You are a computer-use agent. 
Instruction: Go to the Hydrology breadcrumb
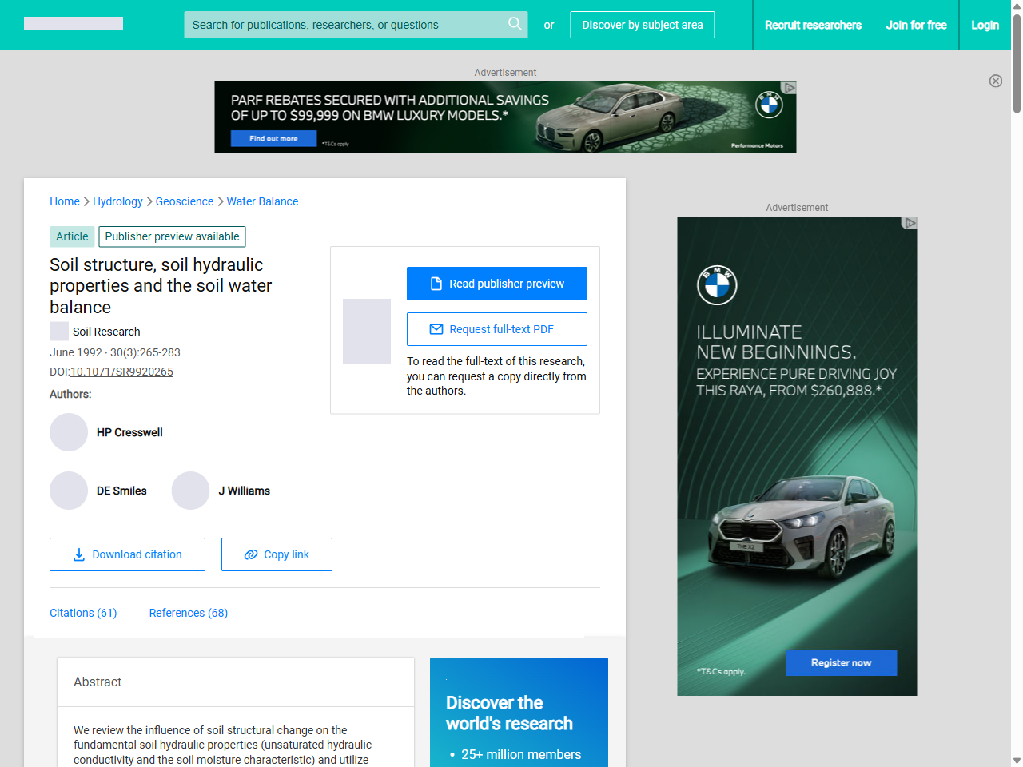(x=117, y=201)
